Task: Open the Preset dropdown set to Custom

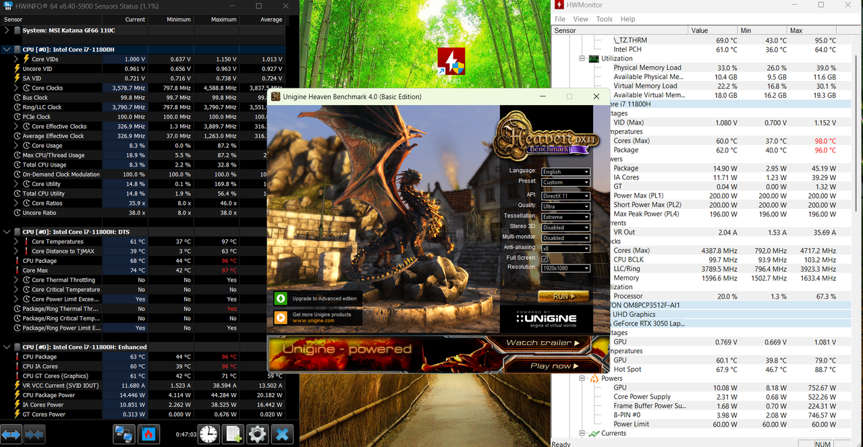Action: coord(565,182)
